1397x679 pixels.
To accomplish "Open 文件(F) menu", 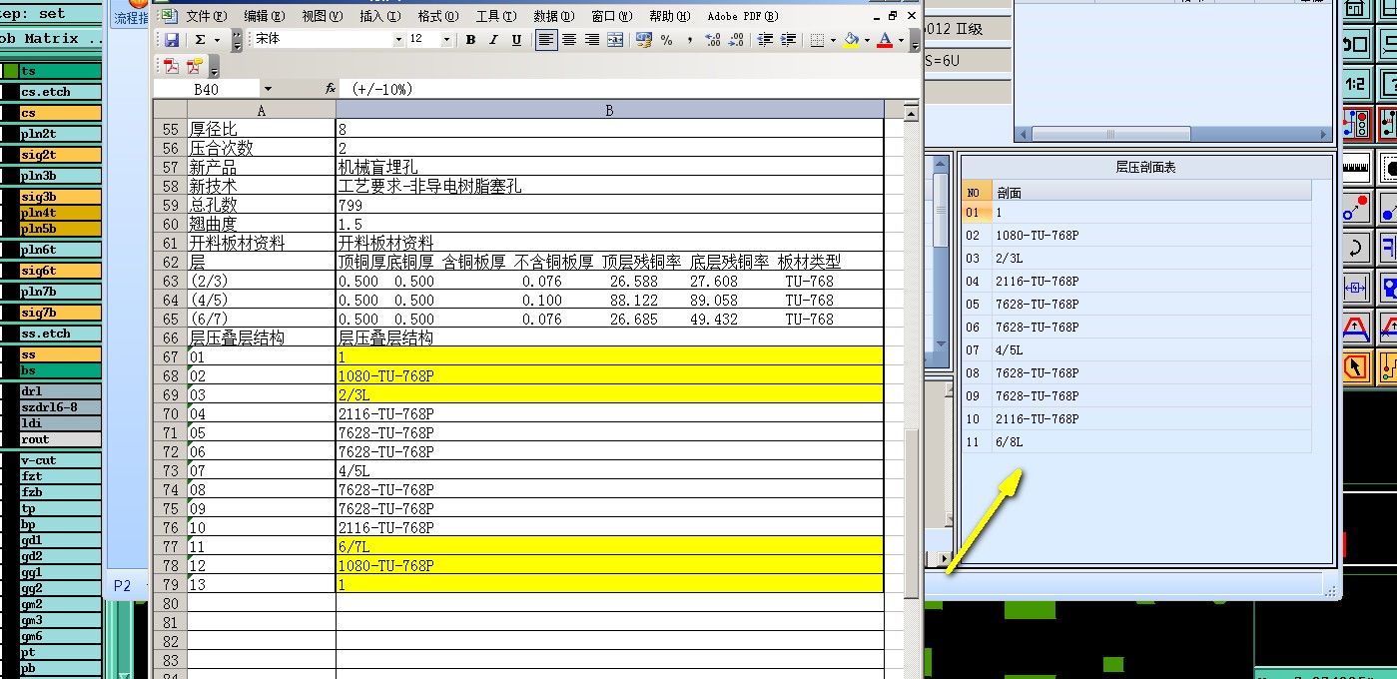I will (207, 16).
